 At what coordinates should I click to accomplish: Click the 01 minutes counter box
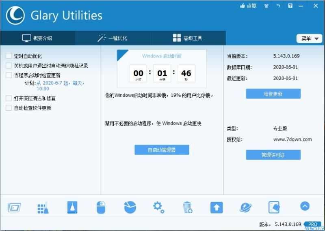162,73
